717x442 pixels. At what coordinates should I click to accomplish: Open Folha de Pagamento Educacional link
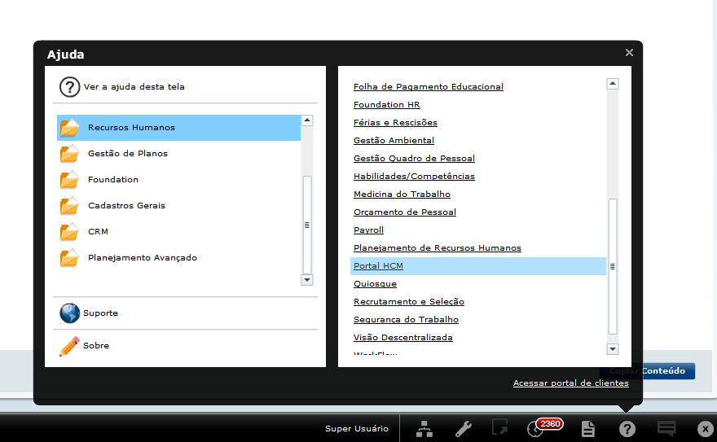[x=429, y=87]
